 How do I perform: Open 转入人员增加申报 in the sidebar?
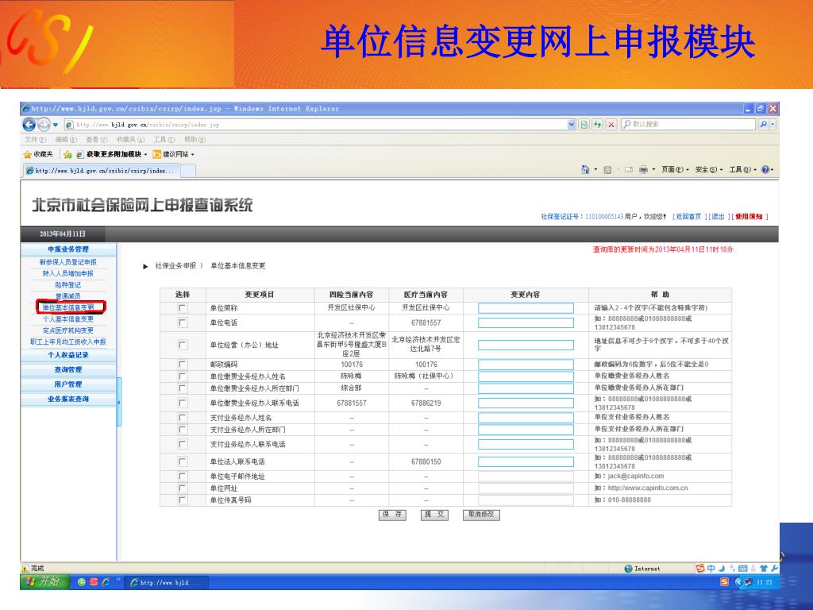[x=68, y=274]
